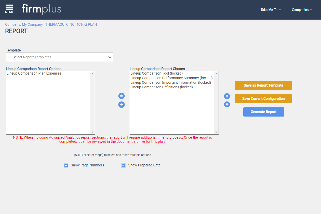The image size is (321, 214).
Task: Select Lineup Comparison Definitions (locked) entry
Action: point(172,87)
